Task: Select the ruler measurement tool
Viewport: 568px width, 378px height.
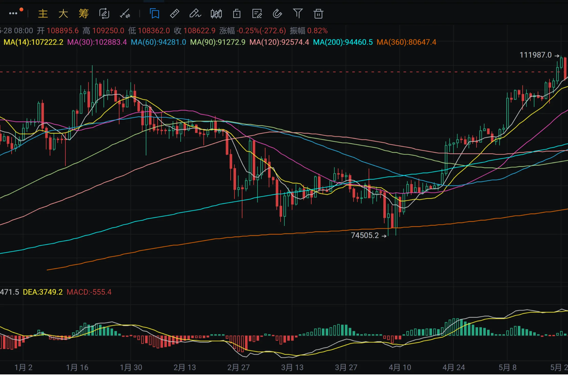Action: [x=175, y=14]
